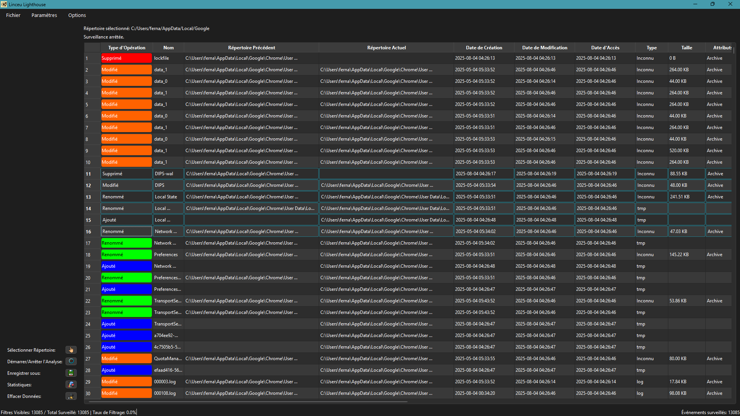
Task: Click the horizontal scrollbar below table
Action: pyautogui.click(x=247, y=402)
